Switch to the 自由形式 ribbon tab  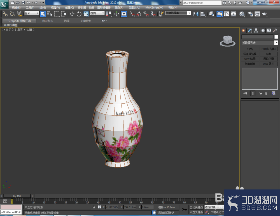(48, 21)
